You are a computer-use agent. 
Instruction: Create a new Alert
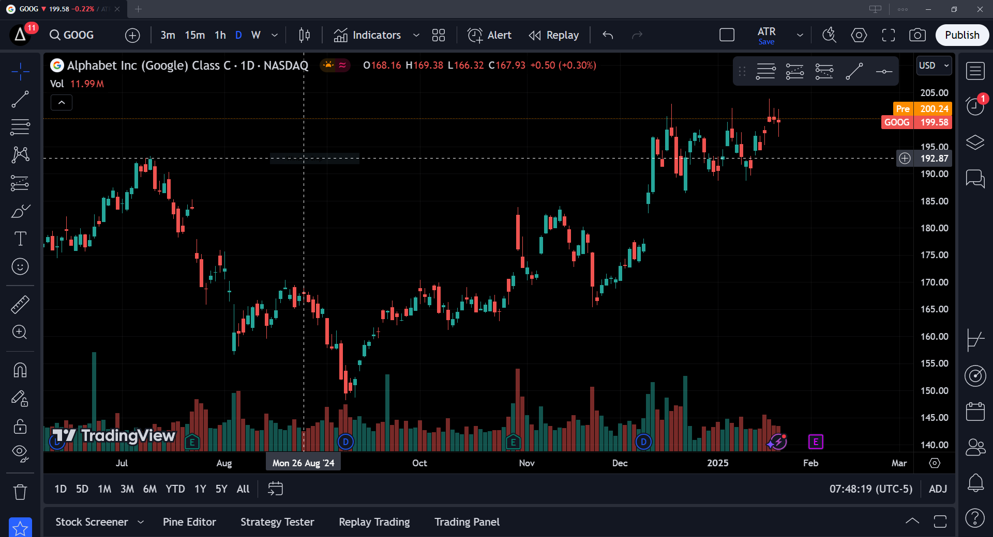coord(489,35)
